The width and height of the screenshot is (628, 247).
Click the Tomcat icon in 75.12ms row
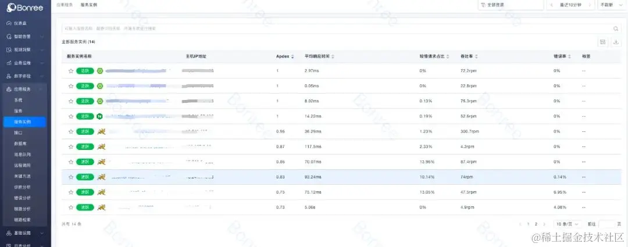[101, 192]
